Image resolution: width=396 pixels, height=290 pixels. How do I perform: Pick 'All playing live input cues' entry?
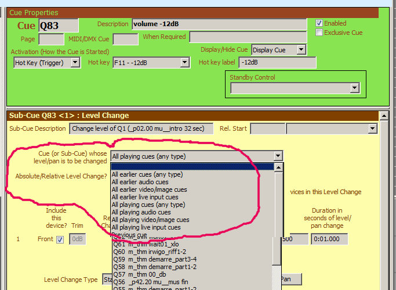(x=146, y=227)
